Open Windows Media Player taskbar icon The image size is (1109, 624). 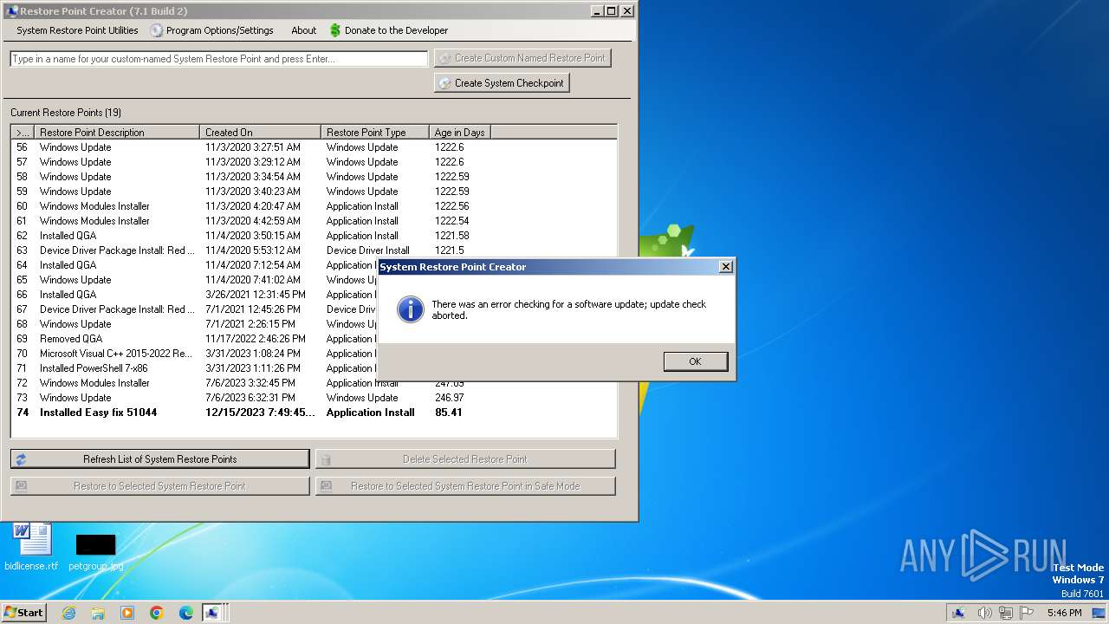(x=127, y=613)
